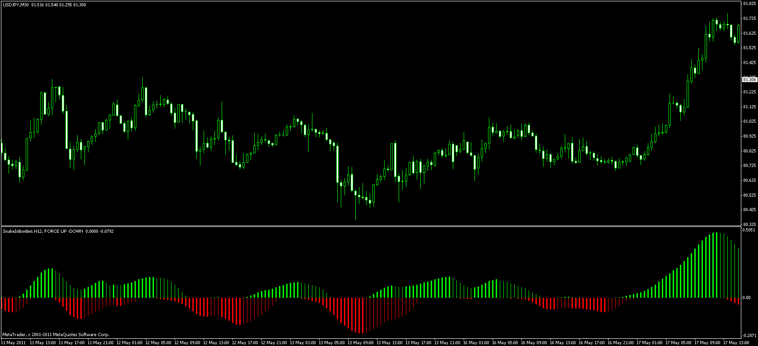
Task: Click the USDJPY,M30 symbol label
Action: coord(16,5)
